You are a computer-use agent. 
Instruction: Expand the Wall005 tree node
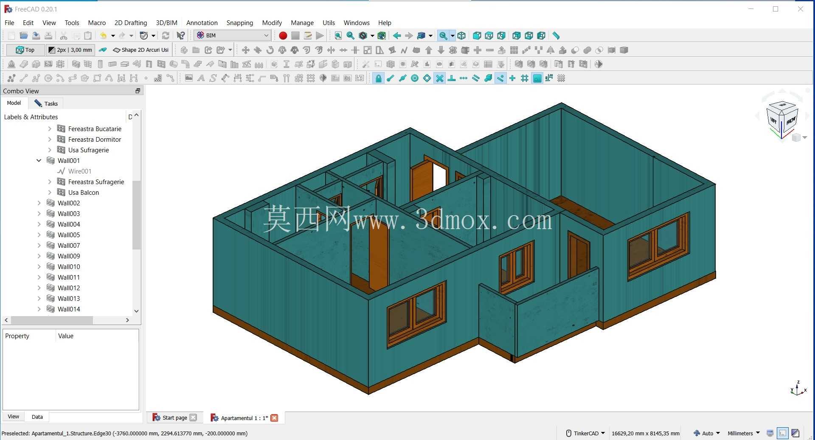click(39, 235)
